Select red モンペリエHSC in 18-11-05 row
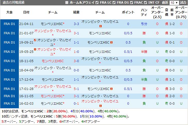 click(53, 61)
